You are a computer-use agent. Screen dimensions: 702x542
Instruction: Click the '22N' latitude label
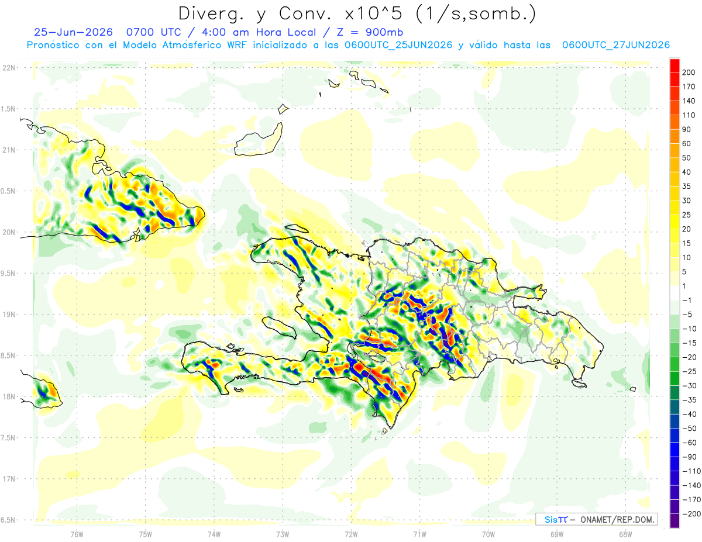[9, 68]
